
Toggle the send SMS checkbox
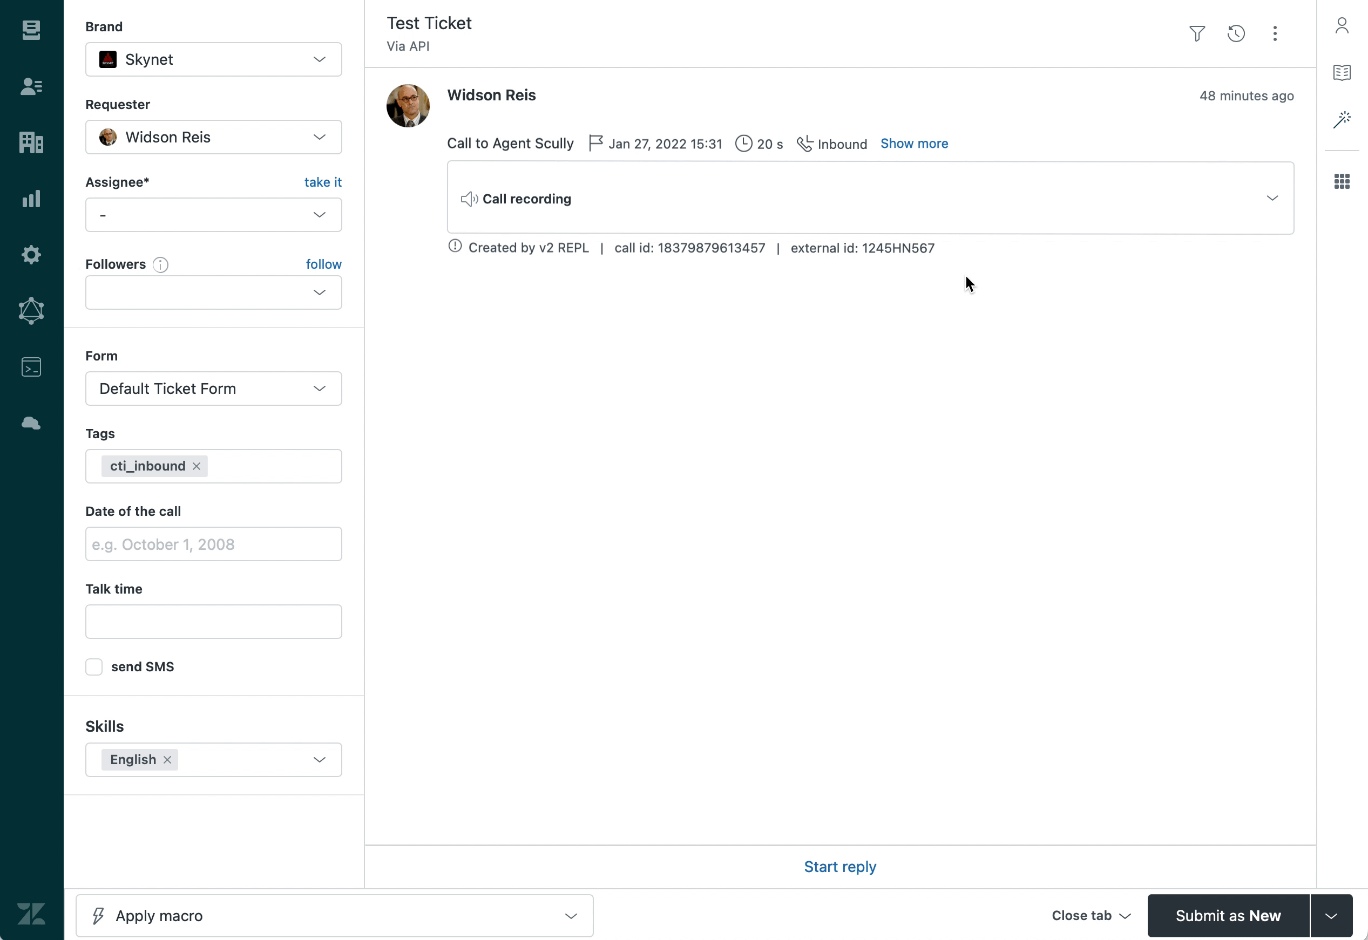[93, 666]
